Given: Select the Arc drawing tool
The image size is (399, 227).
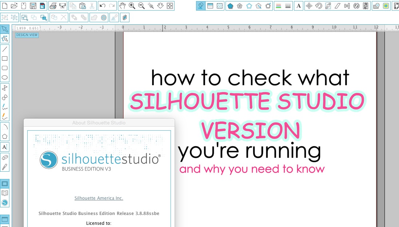Looking at the screenshot, I should (5, 127).
